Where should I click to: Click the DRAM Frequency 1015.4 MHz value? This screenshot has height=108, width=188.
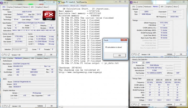click(164, 23)
